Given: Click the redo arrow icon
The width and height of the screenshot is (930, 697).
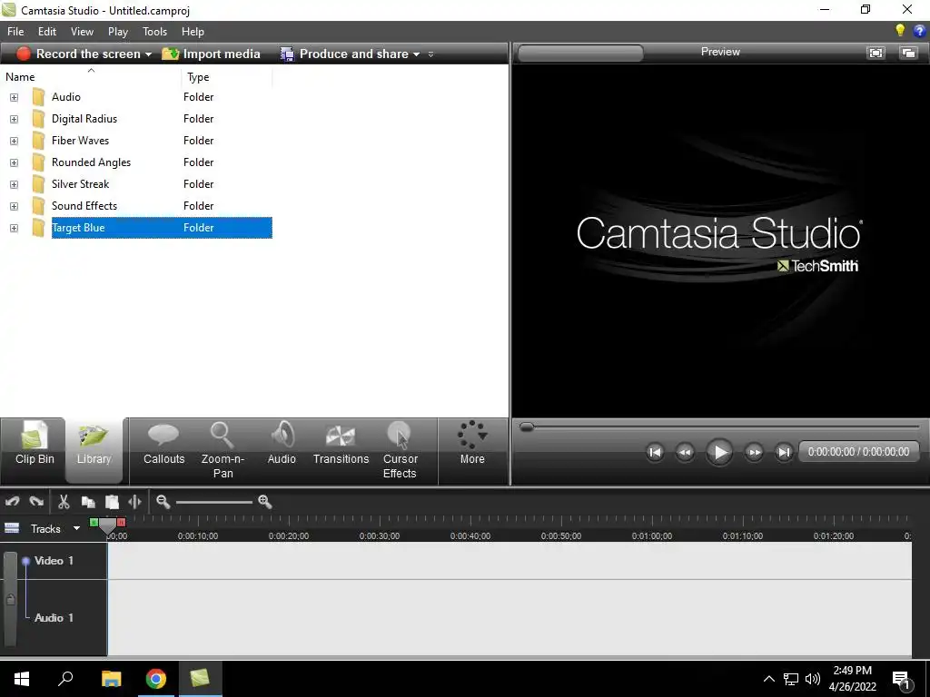Looking at the screenshot, I should [x=36, y=502].
